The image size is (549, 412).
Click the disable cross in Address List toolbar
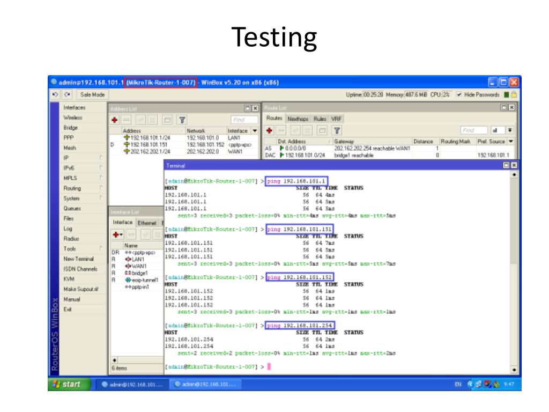[x=153, y=120]
